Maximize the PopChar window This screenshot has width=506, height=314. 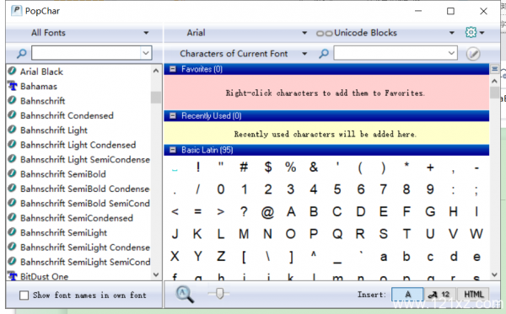(x=450, y=11)
